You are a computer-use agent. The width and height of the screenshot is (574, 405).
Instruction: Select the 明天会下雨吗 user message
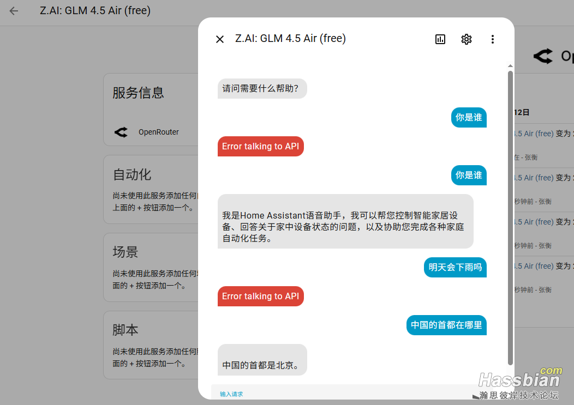coord(455,268)
